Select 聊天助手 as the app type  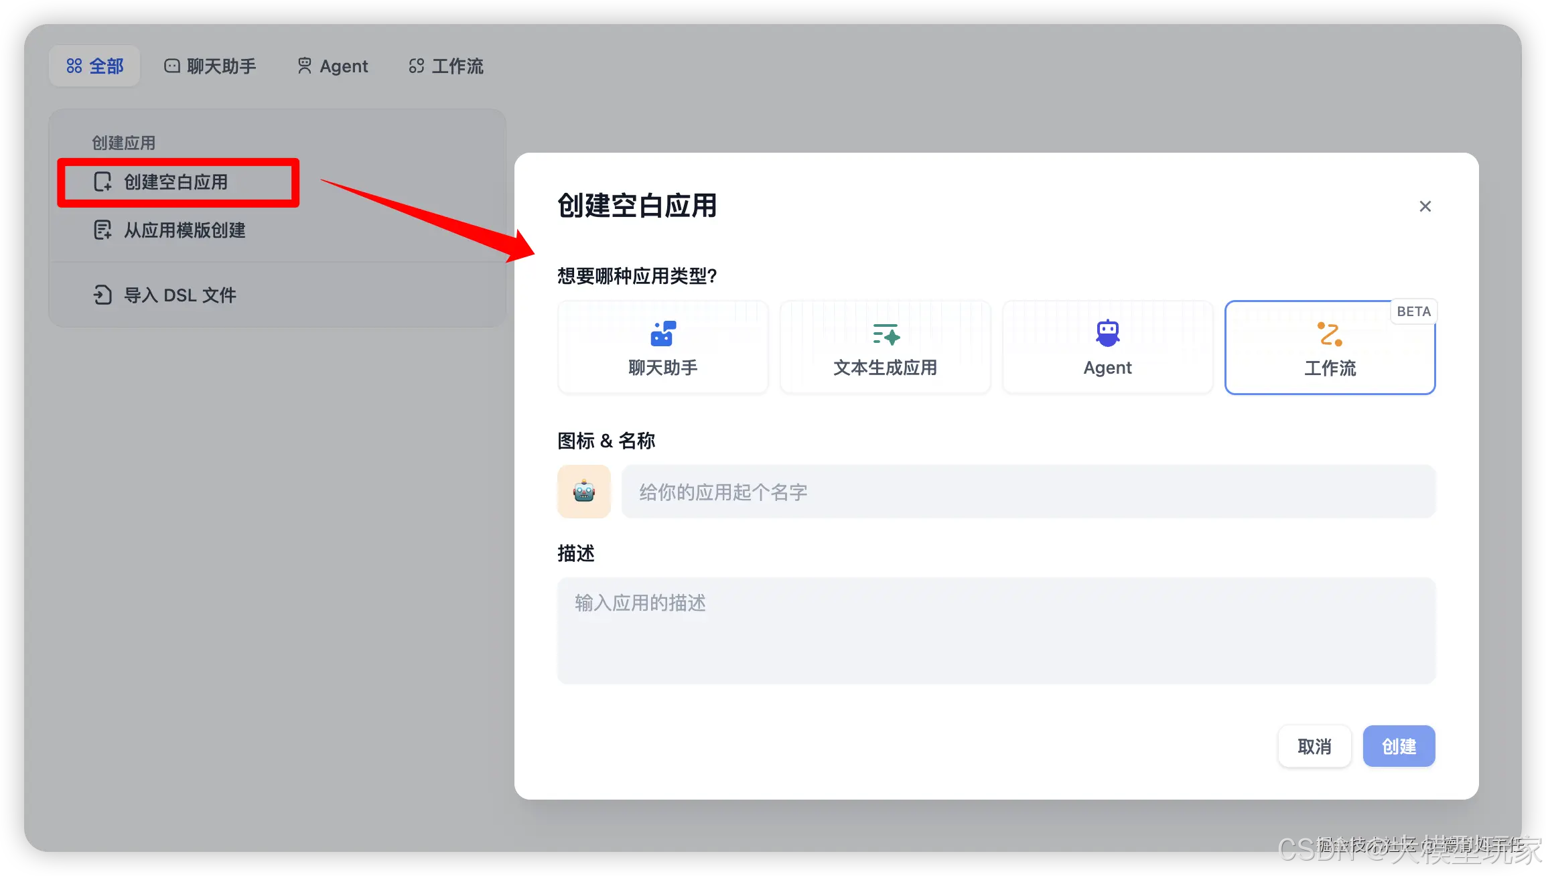tap(662, 347)
